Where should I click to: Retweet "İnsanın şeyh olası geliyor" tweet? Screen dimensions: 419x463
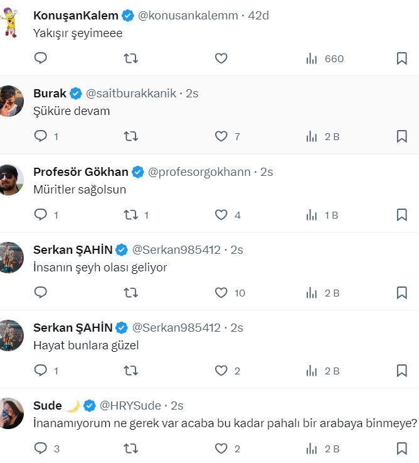tap(130, 293)
